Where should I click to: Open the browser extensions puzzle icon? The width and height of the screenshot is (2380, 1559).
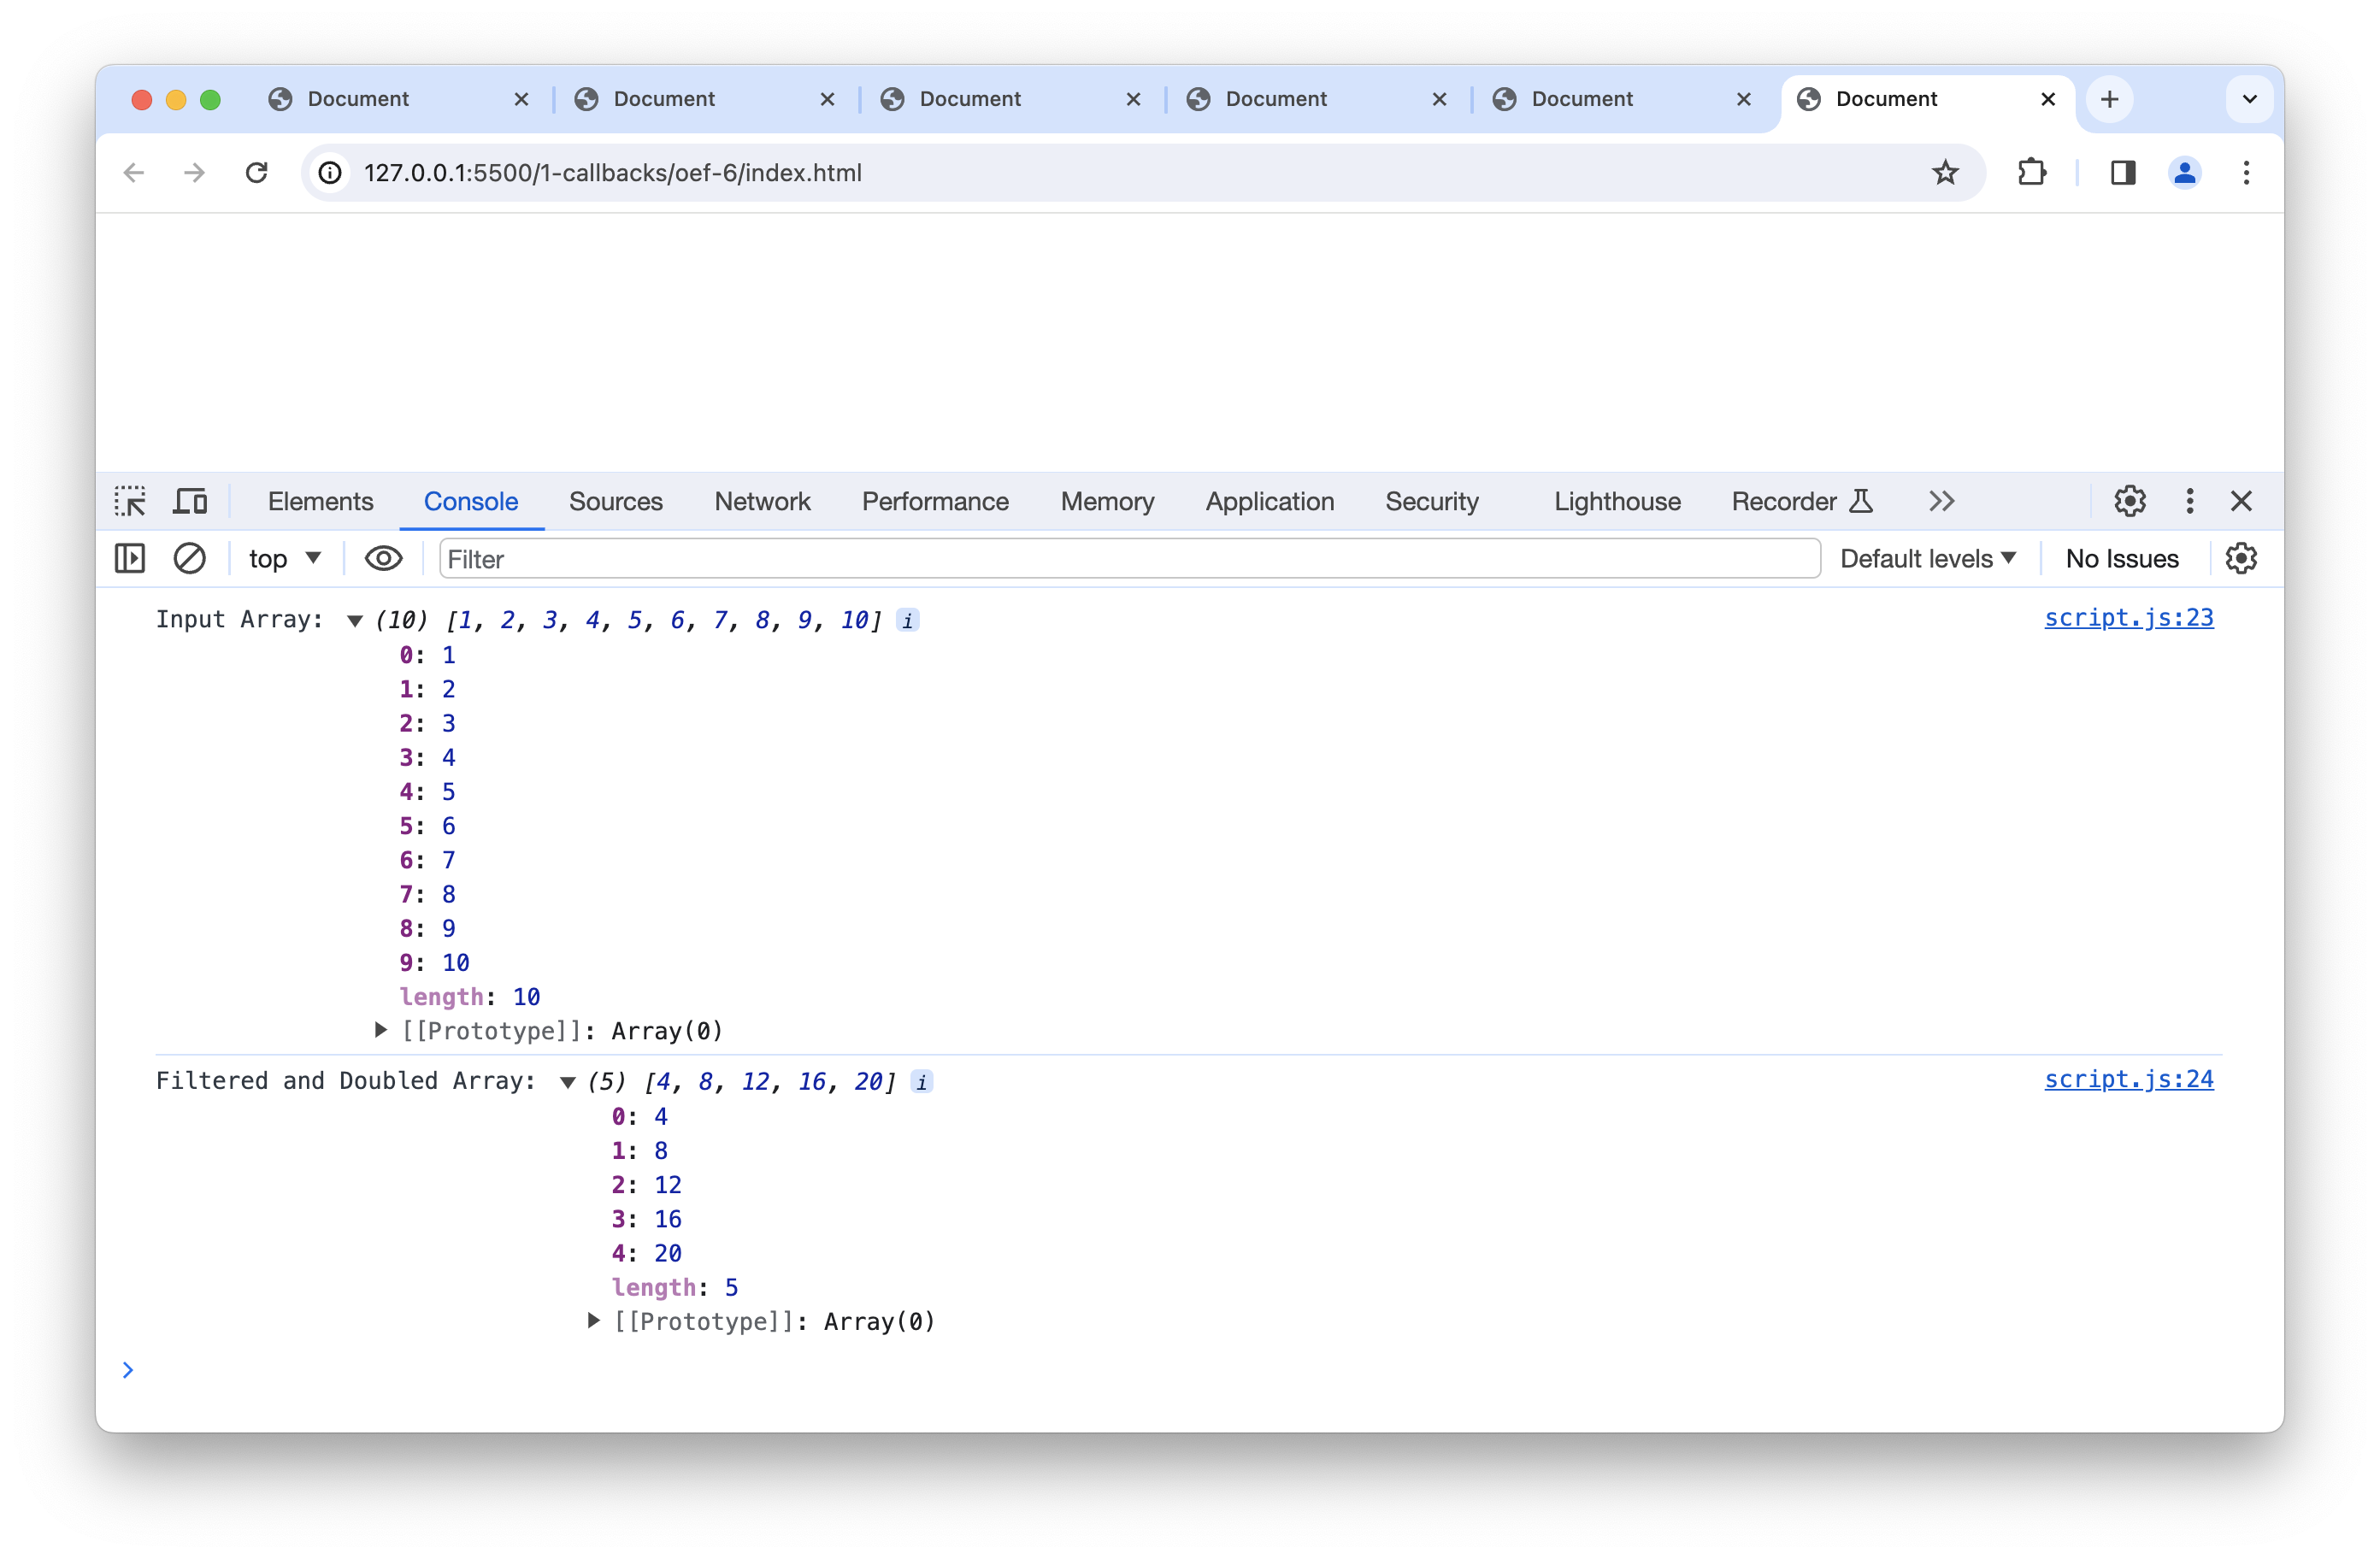(2031, 173)
